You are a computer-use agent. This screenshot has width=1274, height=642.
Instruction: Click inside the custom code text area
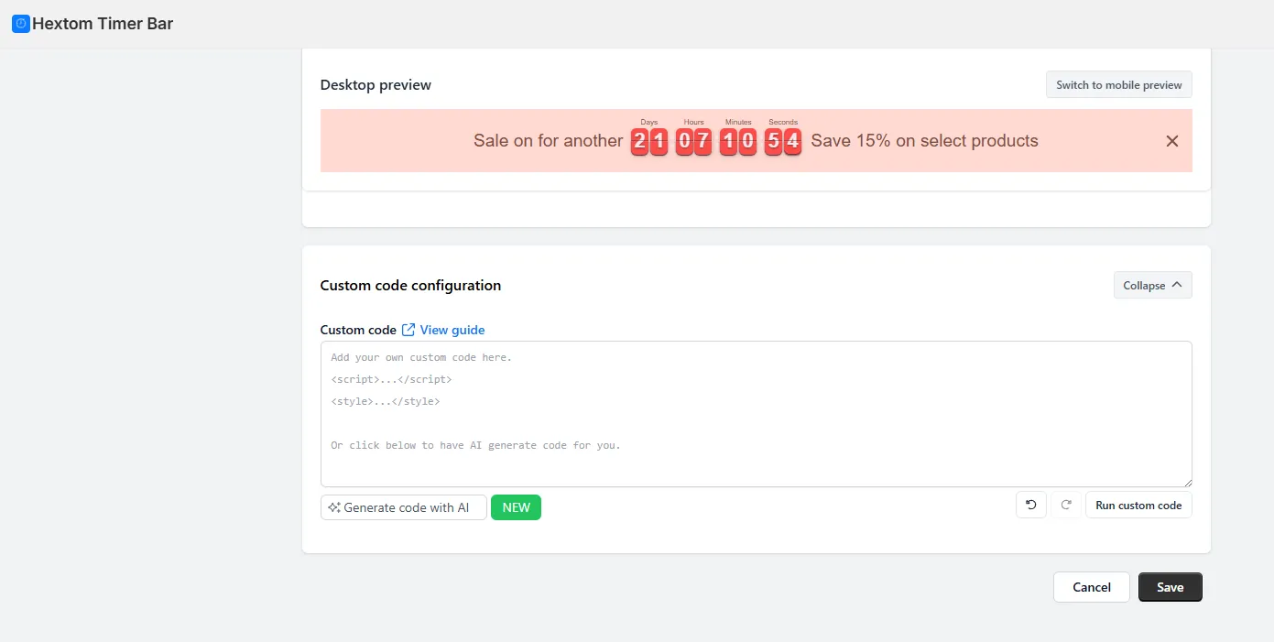[x=757, y=414]
